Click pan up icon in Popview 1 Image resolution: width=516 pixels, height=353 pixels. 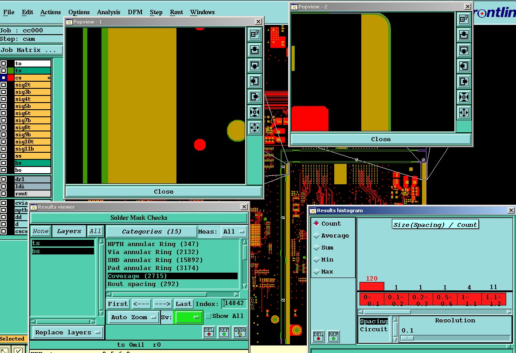[255, 50]
